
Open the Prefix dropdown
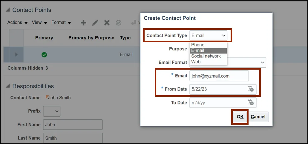52,111
